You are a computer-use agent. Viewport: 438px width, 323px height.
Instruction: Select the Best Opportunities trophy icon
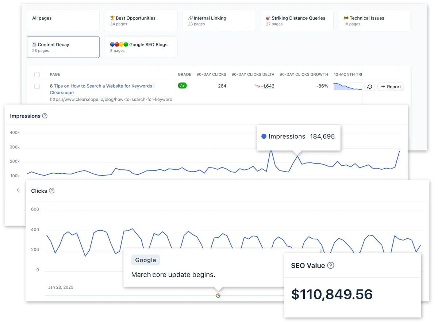pyautogui.click(x=112, y=18)
